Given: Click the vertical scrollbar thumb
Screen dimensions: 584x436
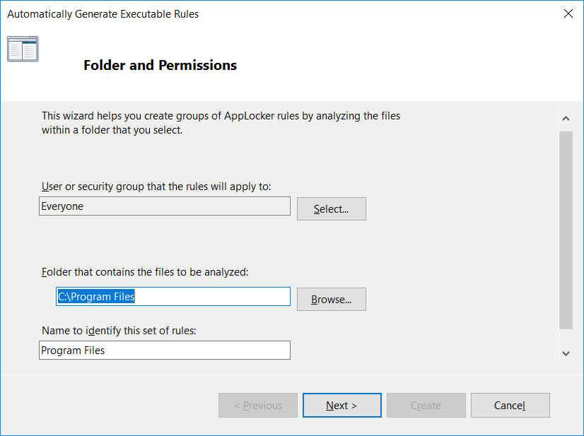Looking at the screenshot, I should [x=566, y=230].
